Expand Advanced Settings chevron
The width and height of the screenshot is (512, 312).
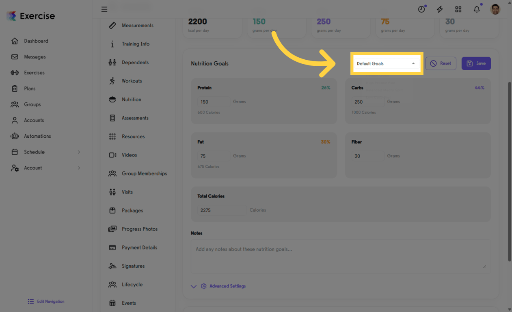194,286
